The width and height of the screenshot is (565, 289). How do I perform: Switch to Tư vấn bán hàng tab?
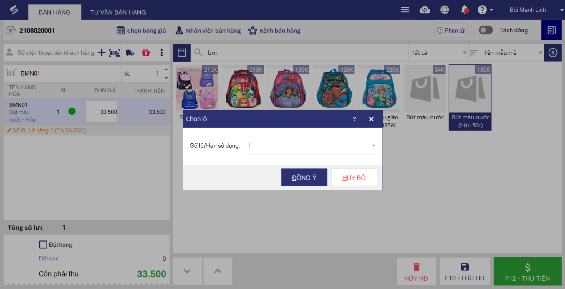[x=118, y=12]
